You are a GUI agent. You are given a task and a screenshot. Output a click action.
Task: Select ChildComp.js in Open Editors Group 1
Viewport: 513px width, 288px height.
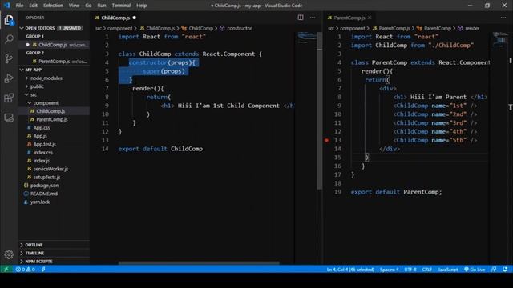pos(54,45)
